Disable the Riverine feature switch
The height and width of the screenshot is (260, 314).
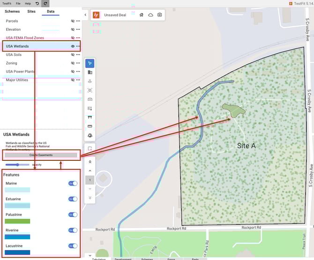73,230
